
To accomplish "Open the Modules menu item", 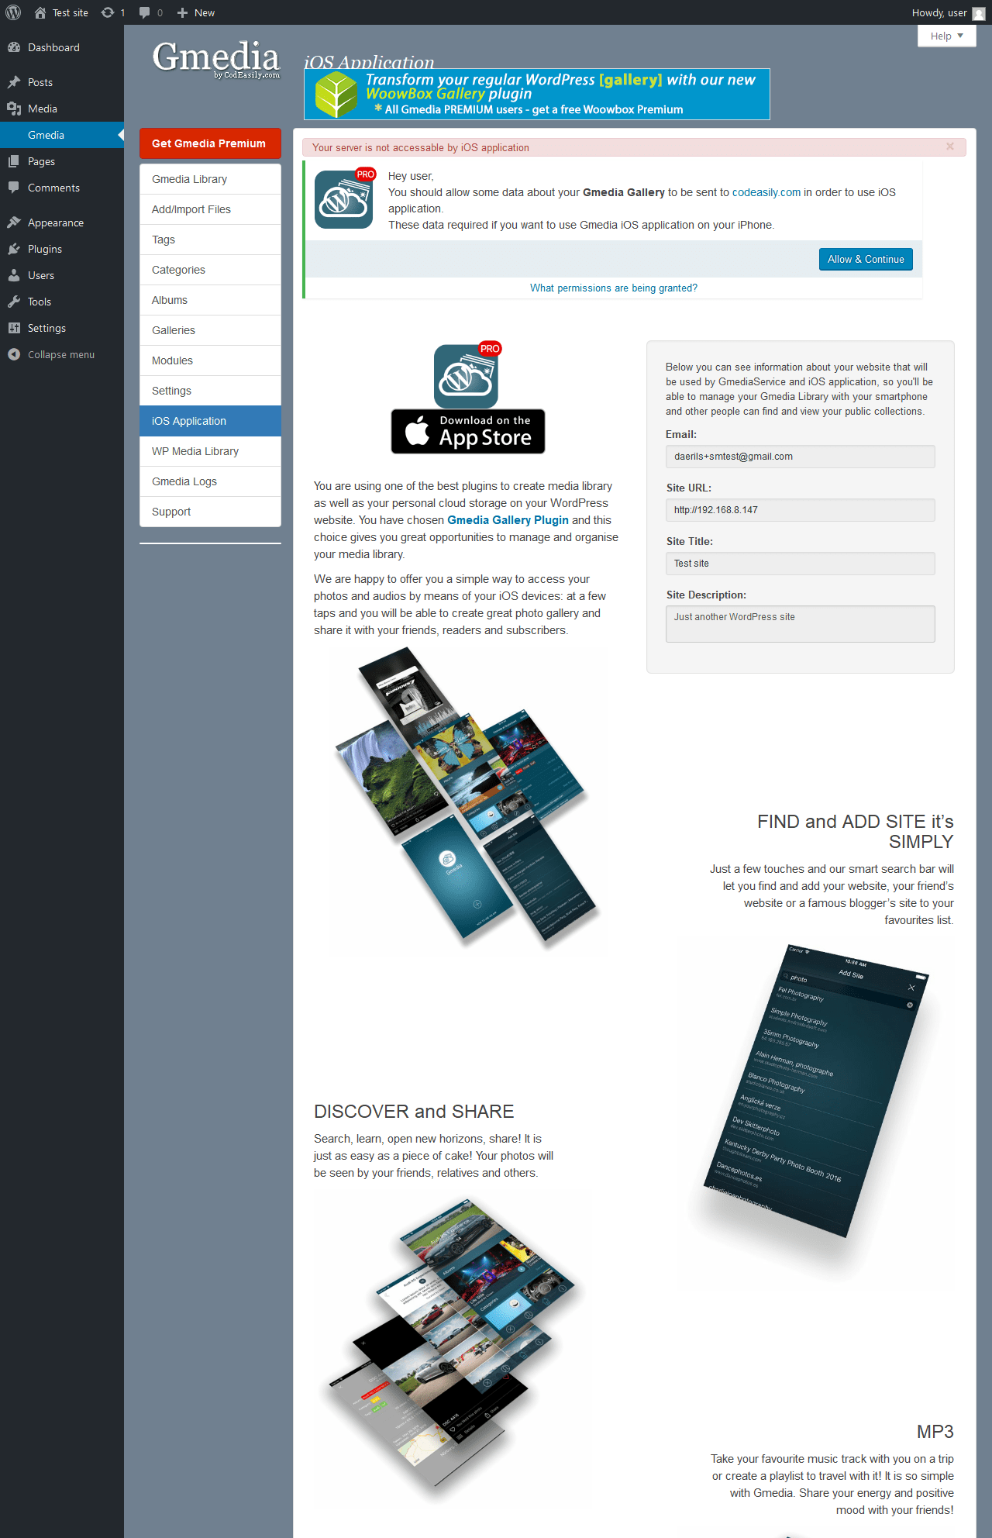I will click(x=210, y=360).
